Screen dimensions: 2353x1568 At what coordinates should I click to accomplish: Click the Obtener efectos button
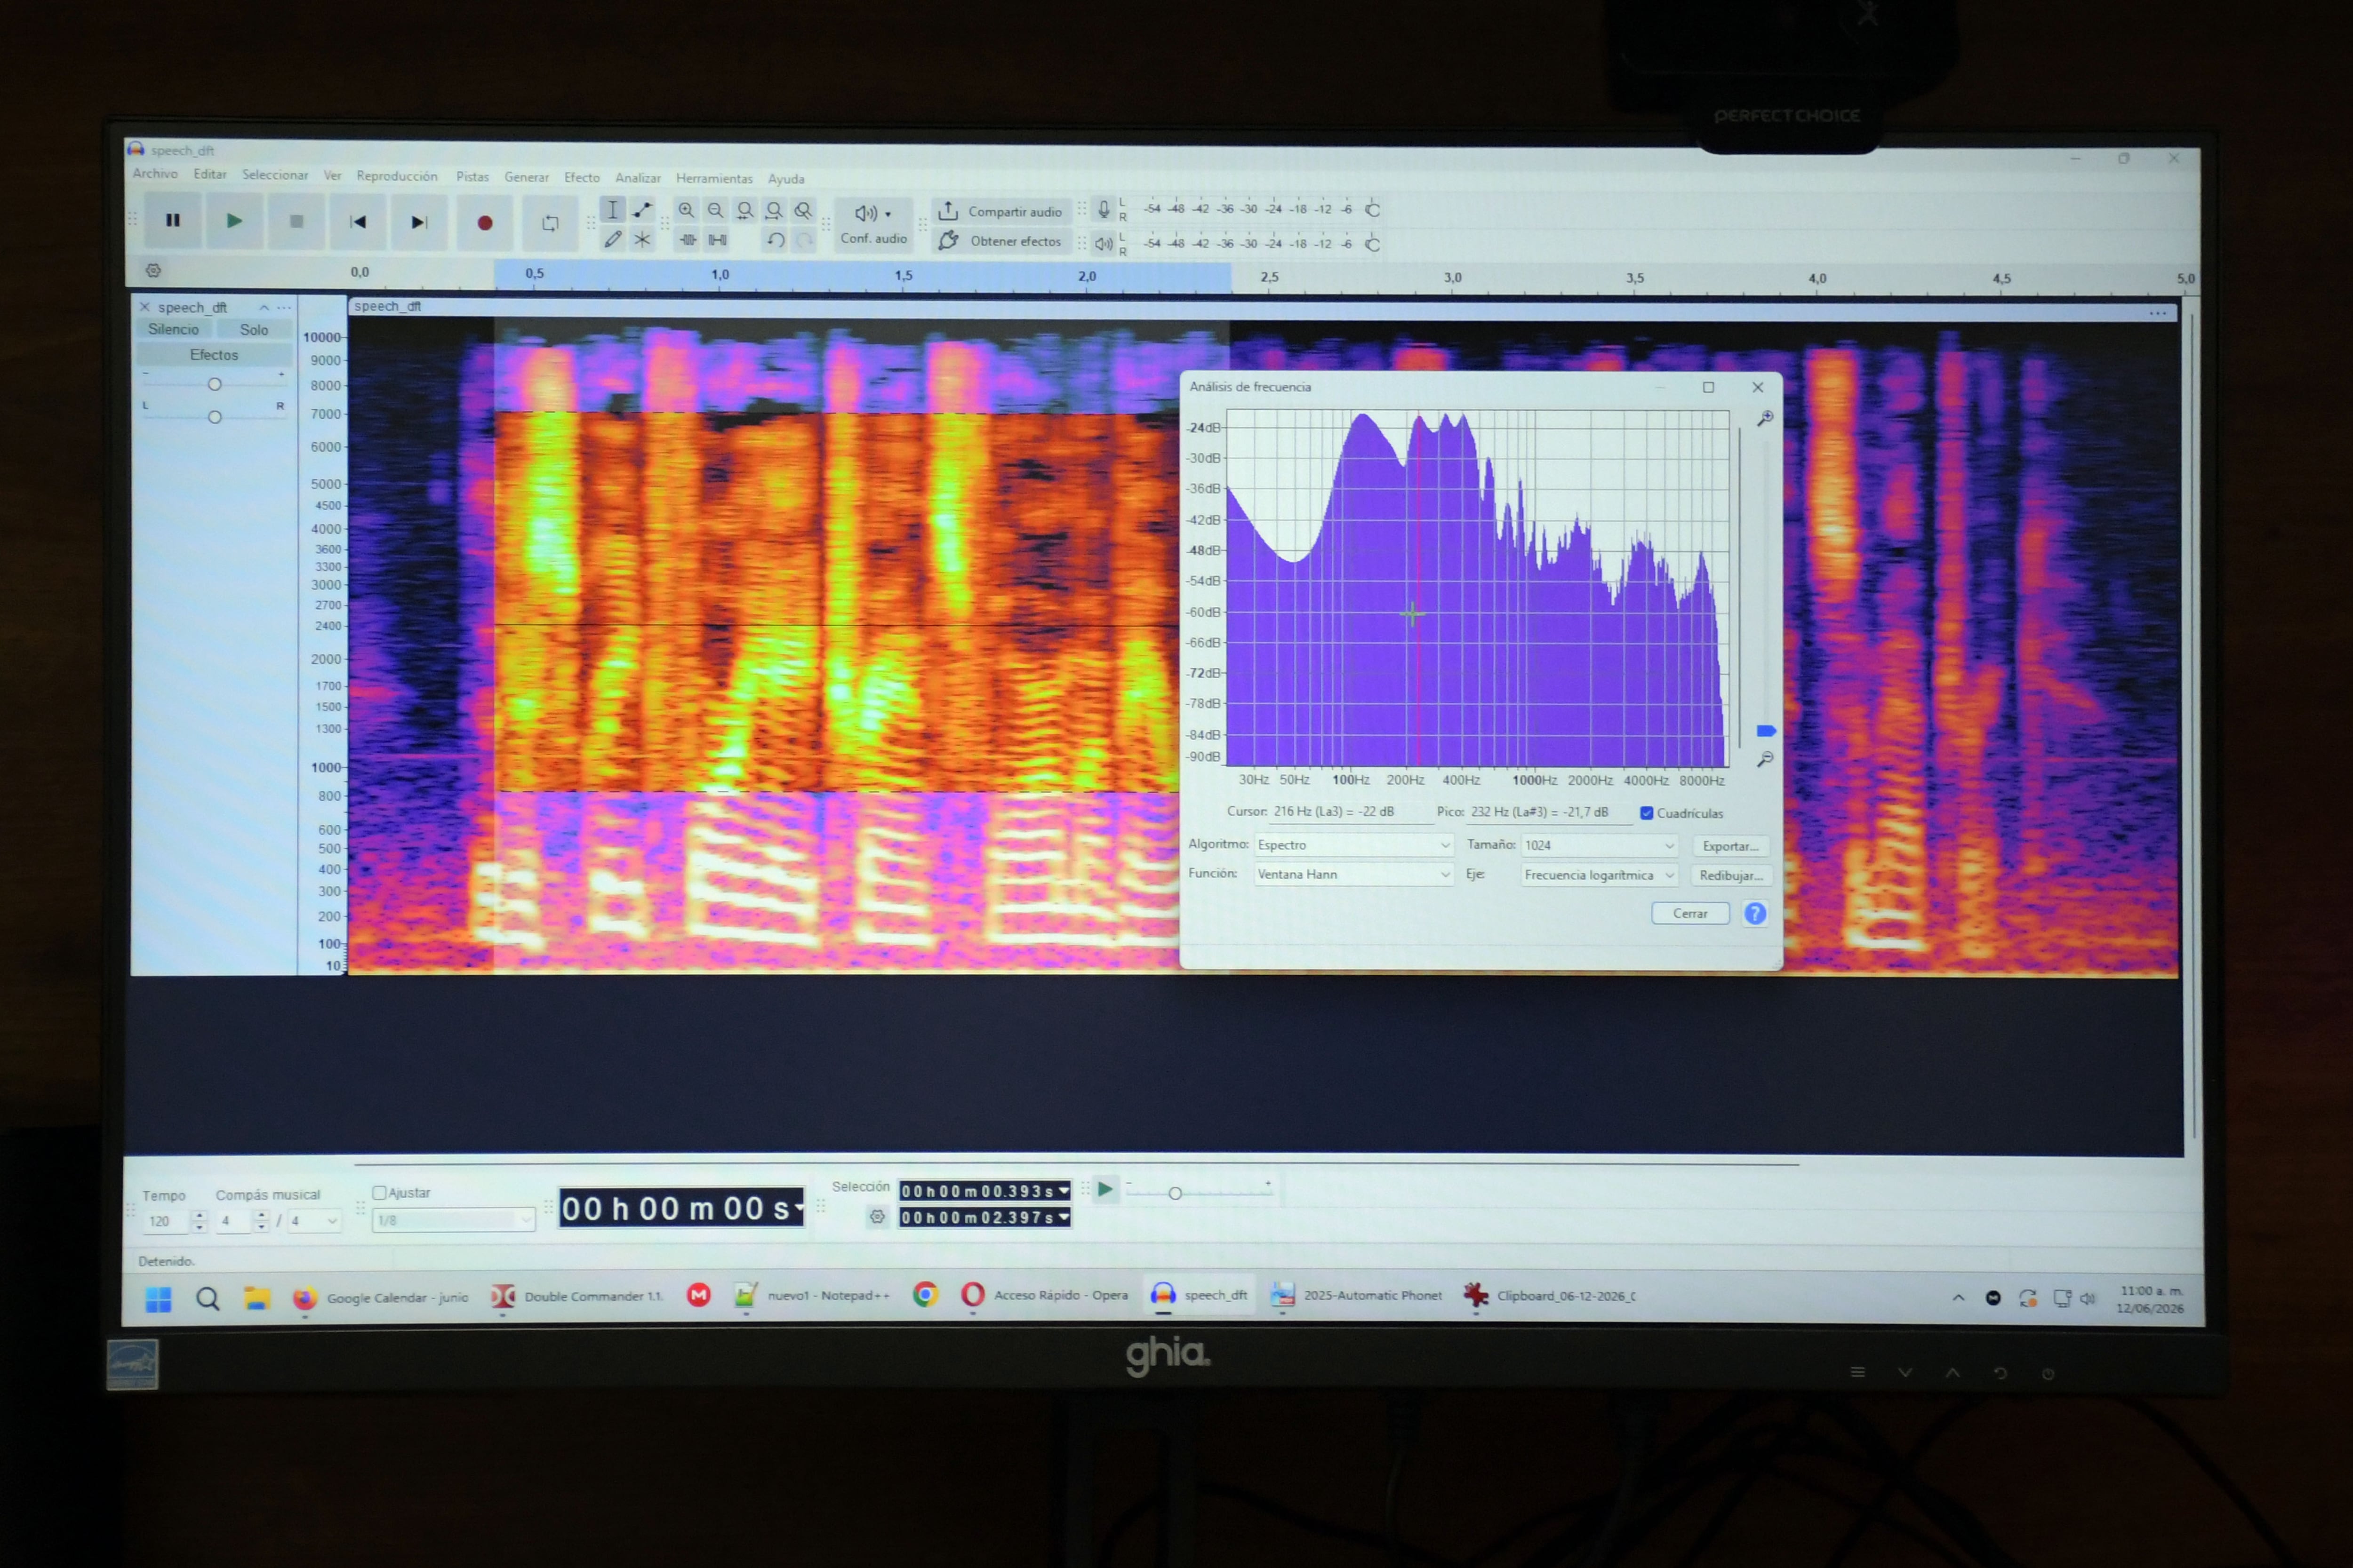[1000, 241]
